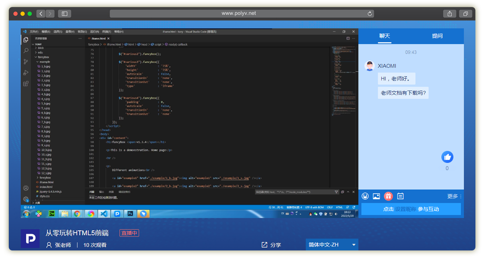
Task: Switch to the 提问 tab
Action: point(437,36)
